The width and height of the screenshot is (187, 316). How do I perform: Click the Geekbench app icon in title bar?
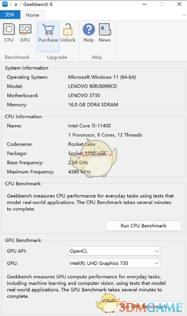click(5, 4)
